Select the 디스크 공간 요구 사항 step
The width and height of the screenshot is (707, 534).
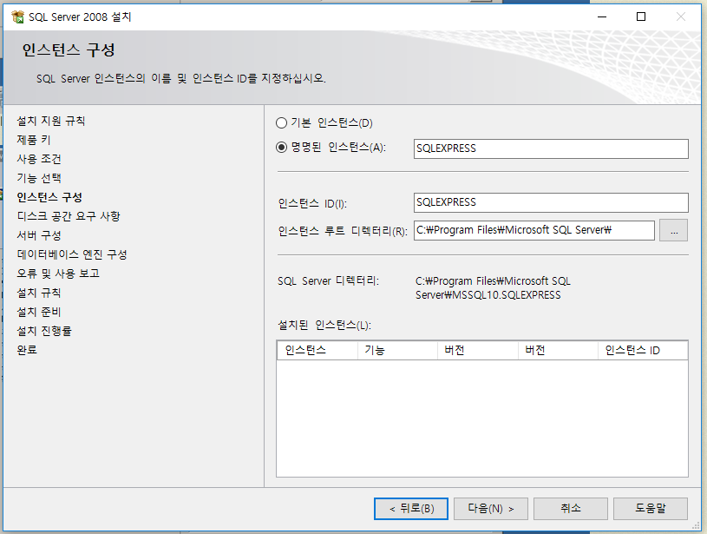point(69,216)
